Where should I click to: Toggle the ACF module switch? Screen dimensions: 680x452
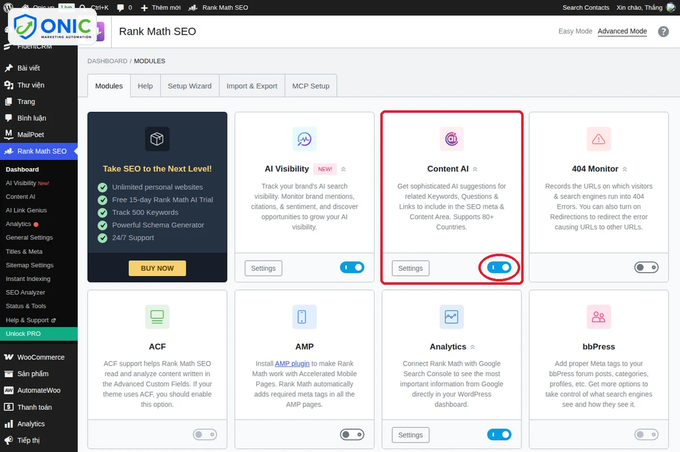(205, 435)
